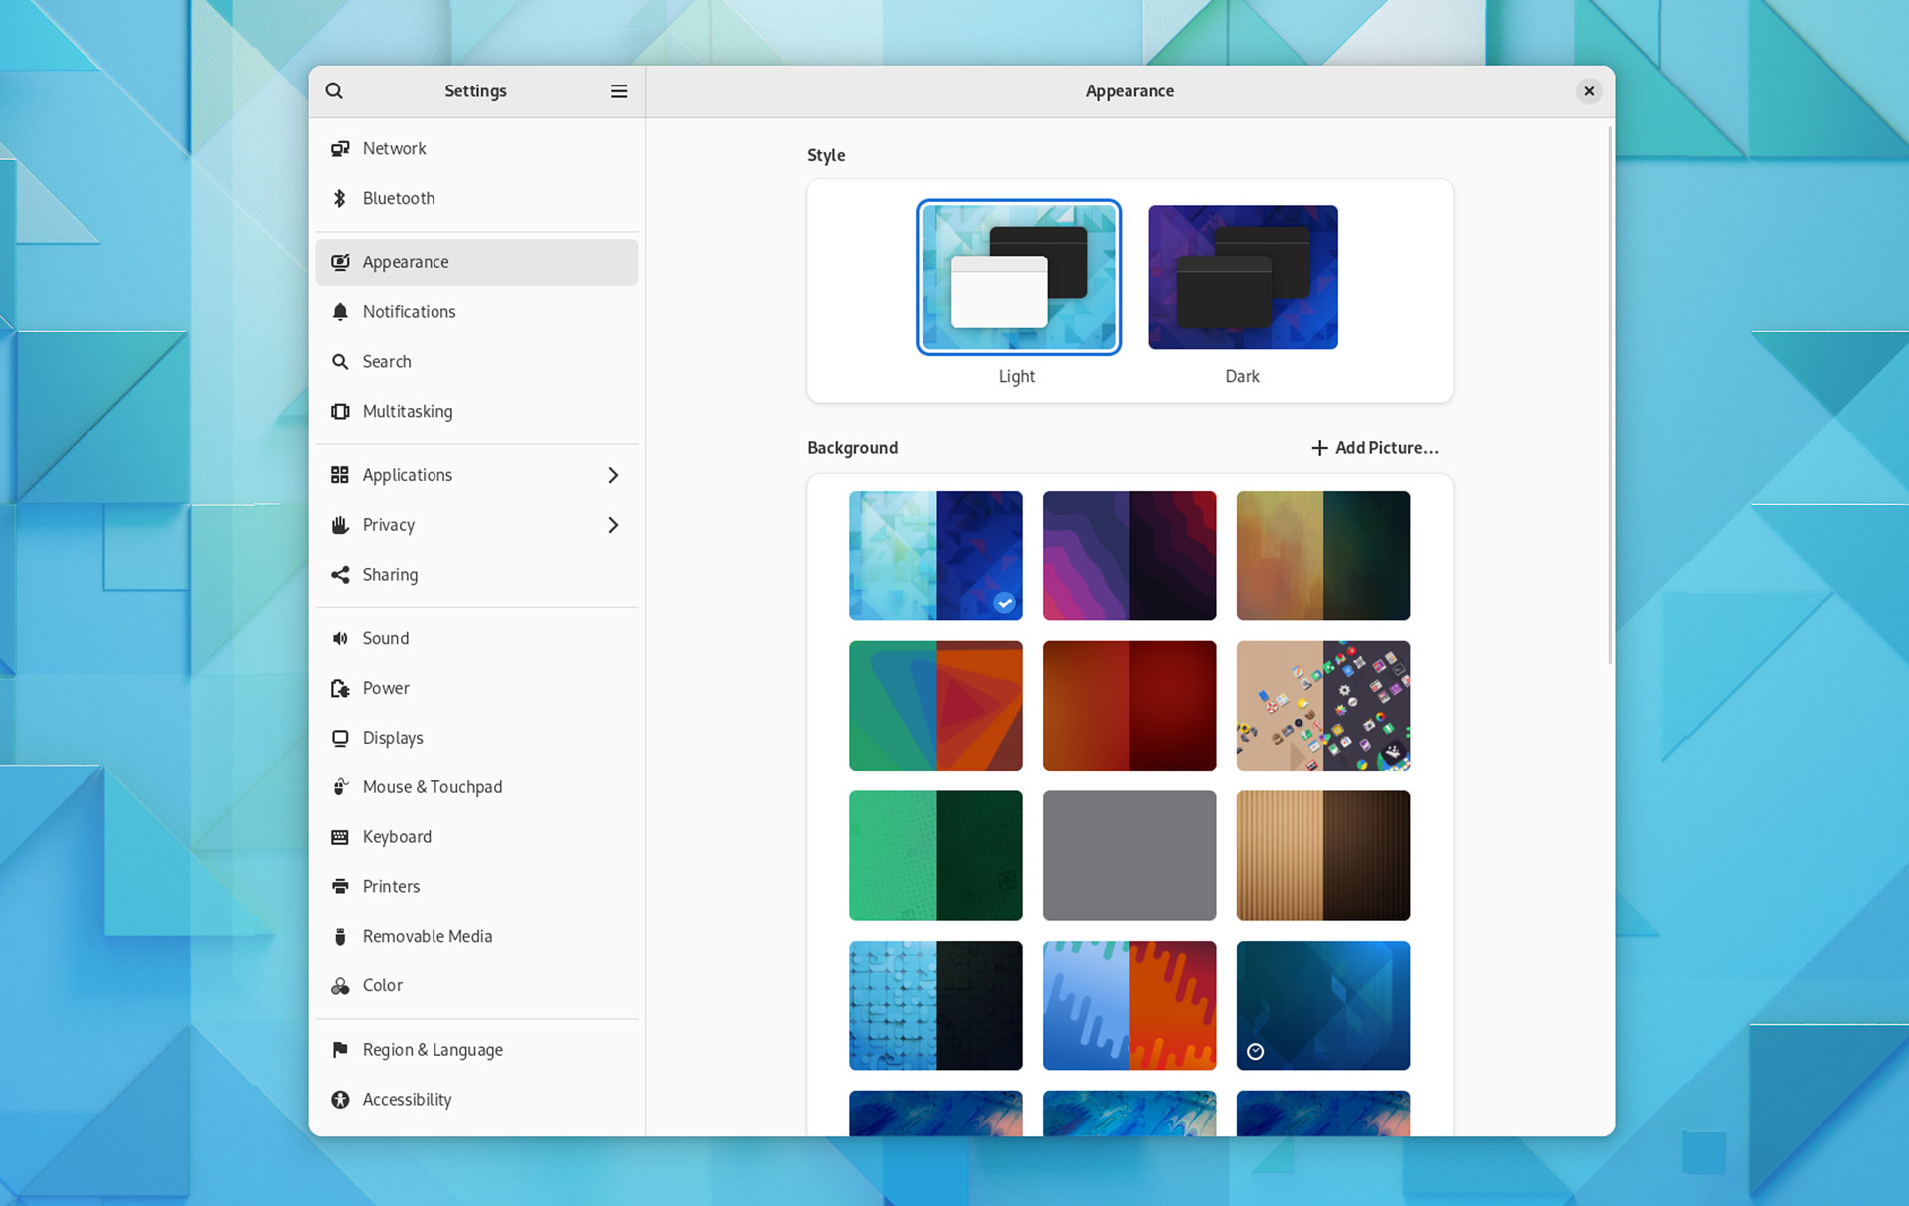Choose the dark blue wallpaper with clock icon

pos(1323,1005)
